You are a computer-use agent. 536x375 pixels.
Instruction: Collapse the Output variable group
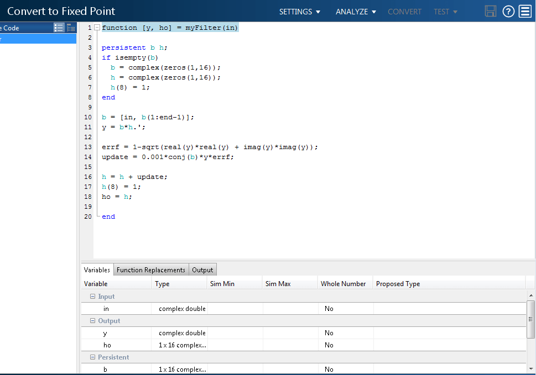[x=92, y=321]
